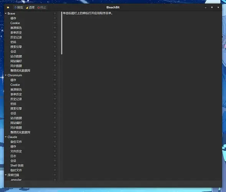This screenshot has width=226, height=192.
Task: Maximize the BleachBit window
Action: point(212,7)
